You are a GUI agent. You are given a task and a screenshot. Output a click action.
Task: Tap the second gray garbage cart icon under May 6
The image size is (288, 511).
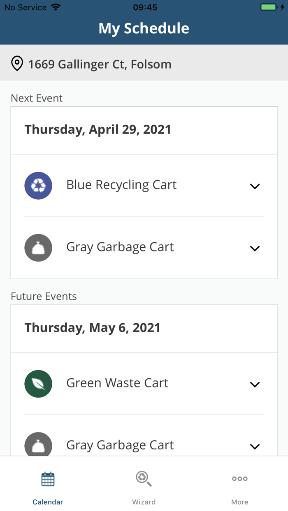38,446
